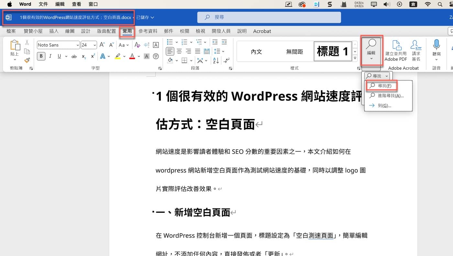Apply subscript formatting

tap(84, 56)
